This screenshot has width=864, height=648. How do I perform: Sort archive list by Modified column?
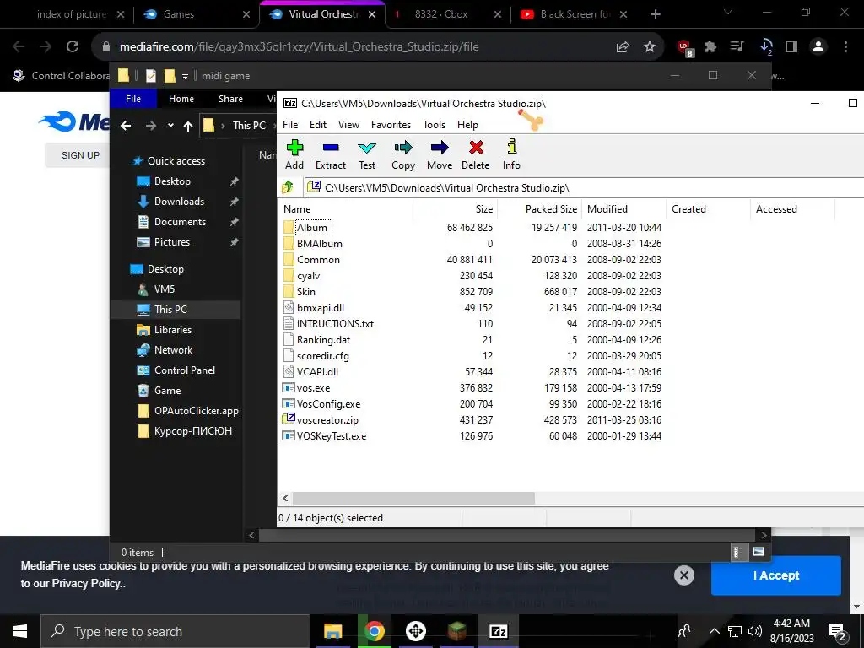point(624,209)
